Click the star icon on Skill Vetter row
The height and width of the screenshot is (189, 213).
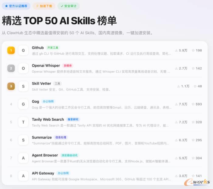coord(195,86)
